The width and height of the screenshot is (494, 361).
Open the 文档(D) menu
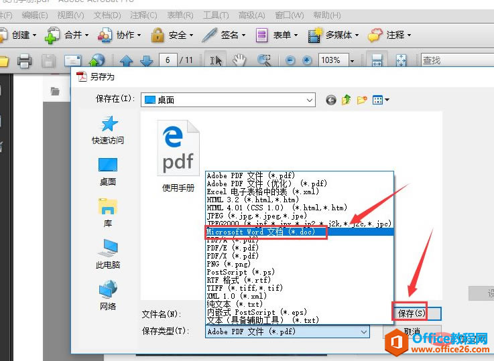pyautogui.click(x=107, y=15)
